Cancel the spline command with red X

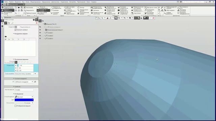(x=37, y=23)
